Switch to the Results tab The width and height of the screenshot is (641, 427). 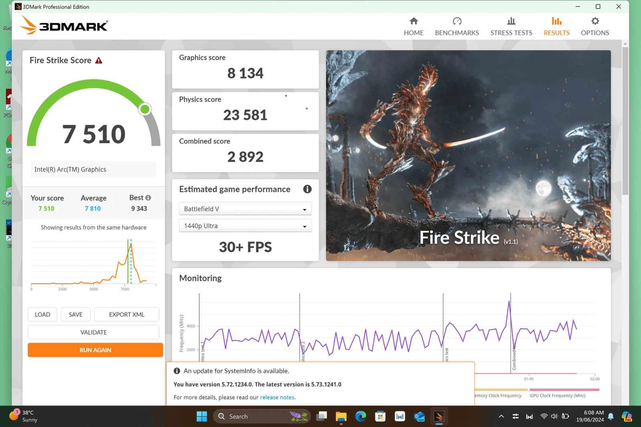pyautogui.click(x=556, y=26)
